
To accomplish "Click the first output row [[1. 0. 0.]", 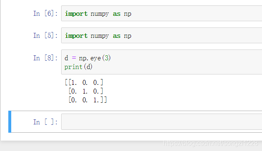I will point(84,82).
